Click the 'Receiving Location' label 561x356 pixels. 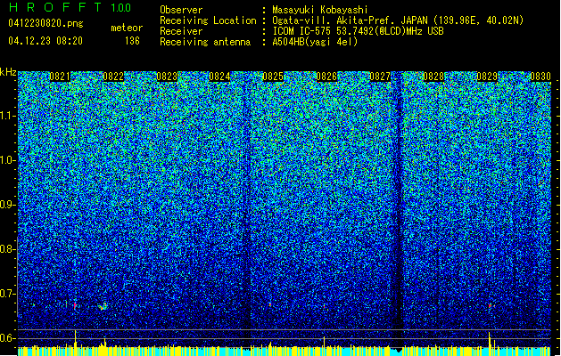point(208,20)
